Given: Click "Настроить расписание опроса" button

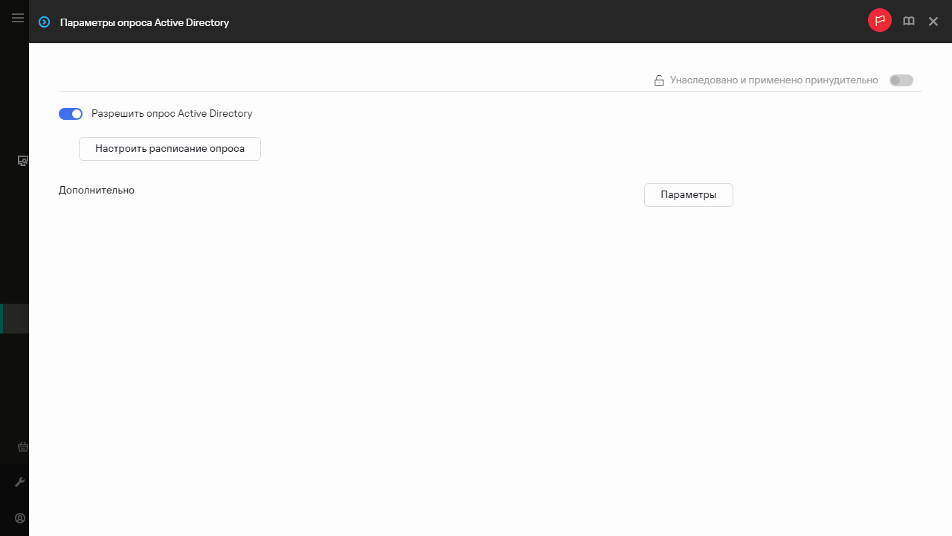Looking at the screenshot, I should tap(170, 149).
